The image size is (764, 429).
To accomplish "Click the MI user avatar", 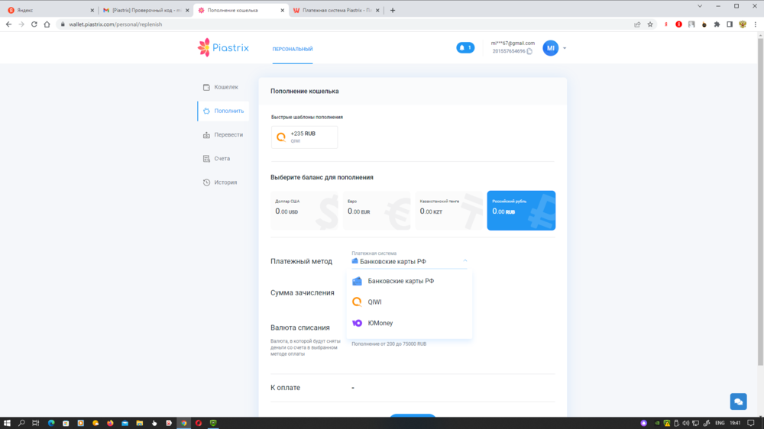I will point(551,48).
